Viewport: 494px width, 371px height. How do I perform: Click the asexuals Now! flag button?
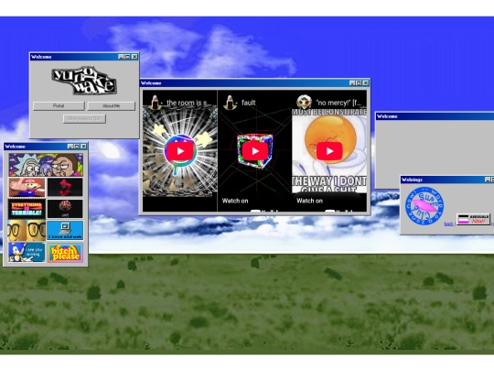(x=474, y=219)
